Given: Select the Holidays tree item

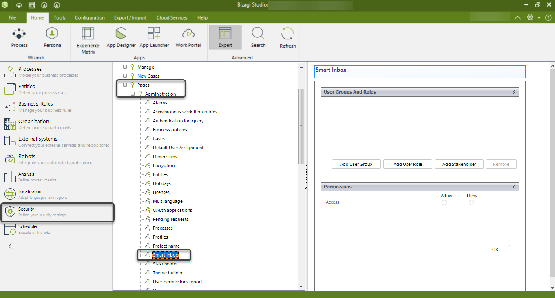Looking at the screenshot, I should [x=161, y=183].
